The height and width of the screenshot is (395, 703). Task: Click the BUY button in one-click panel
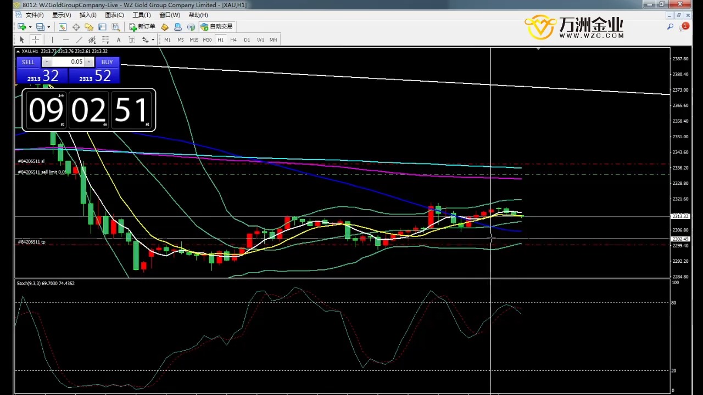click(x=107, y=62)
